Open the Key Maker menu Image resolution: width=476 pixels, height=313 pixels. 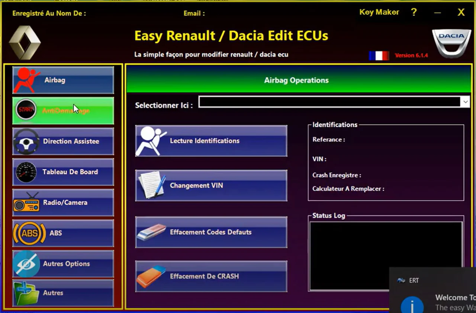379,12
